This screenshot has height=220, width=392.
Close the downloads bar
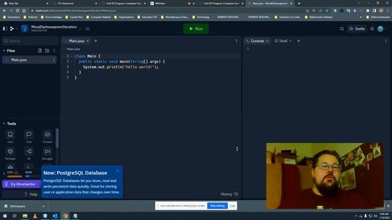pos(388,206)
